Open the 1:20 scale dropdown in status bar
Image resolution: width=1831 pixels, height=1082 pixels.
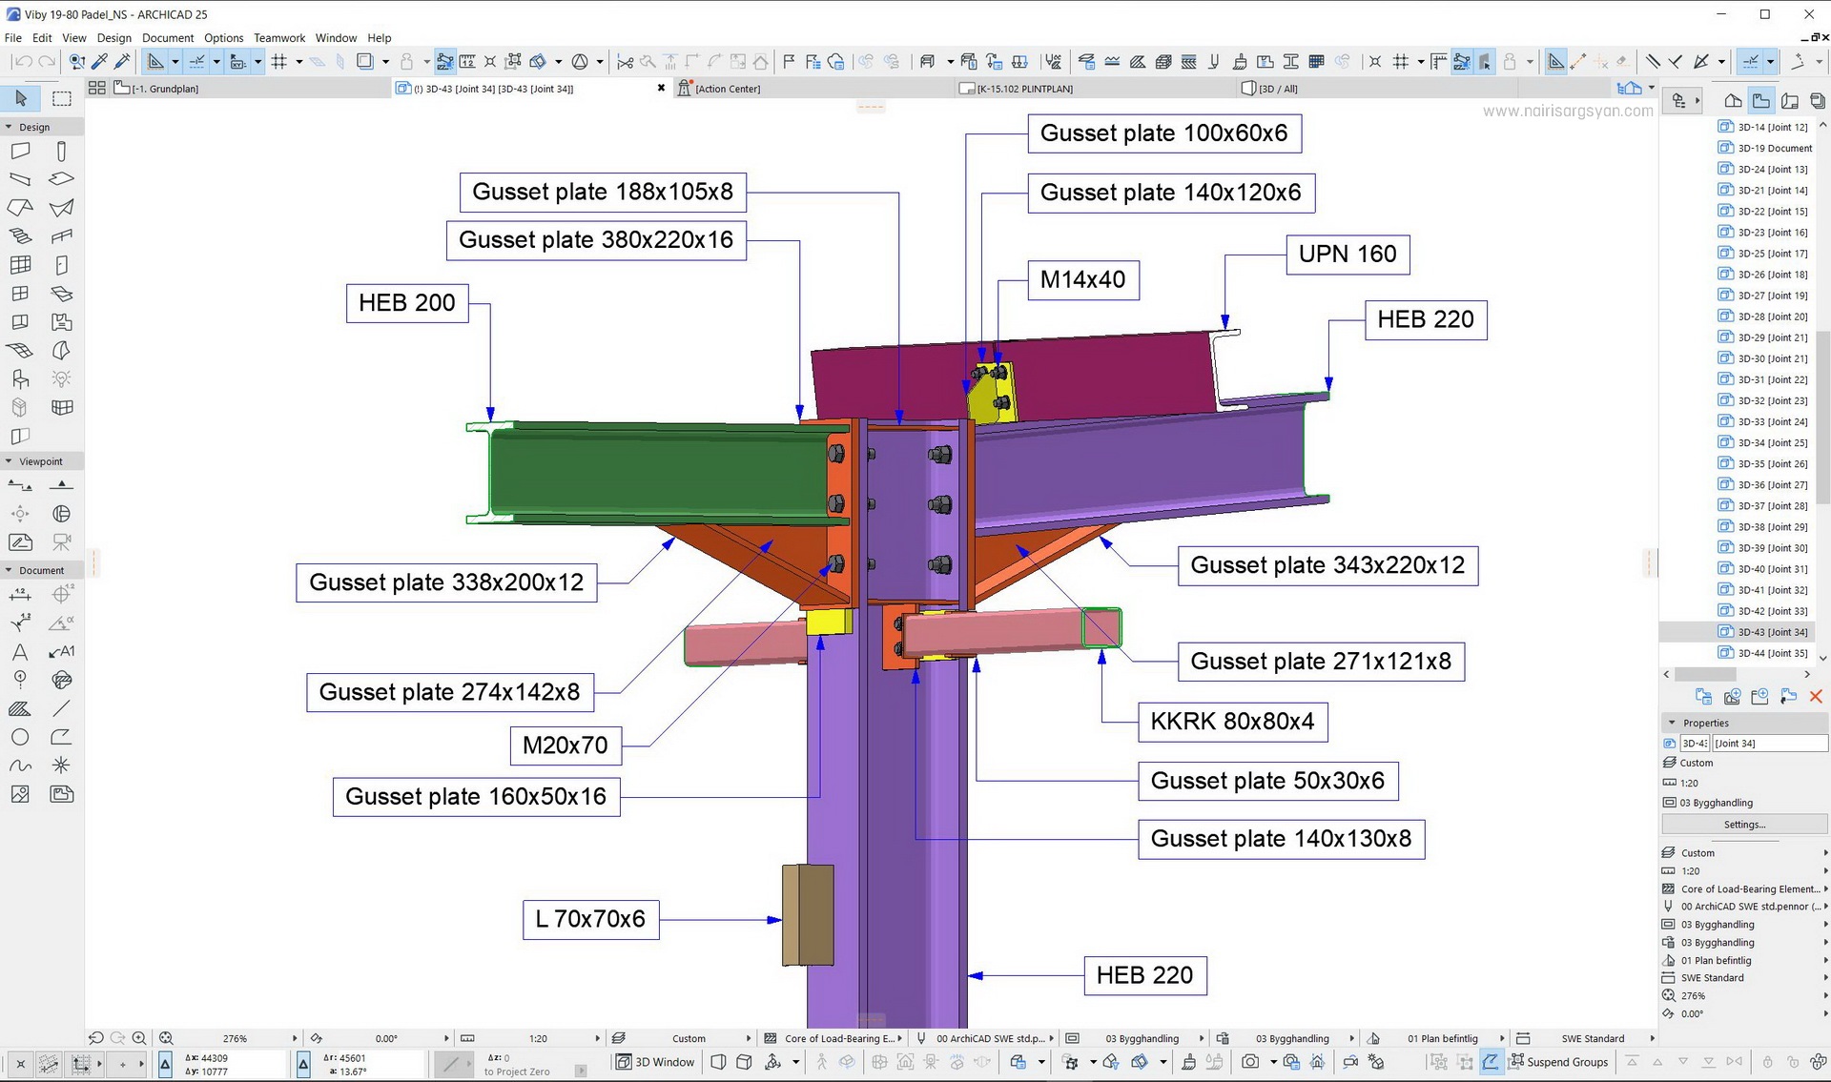(x=538, y=1038)
